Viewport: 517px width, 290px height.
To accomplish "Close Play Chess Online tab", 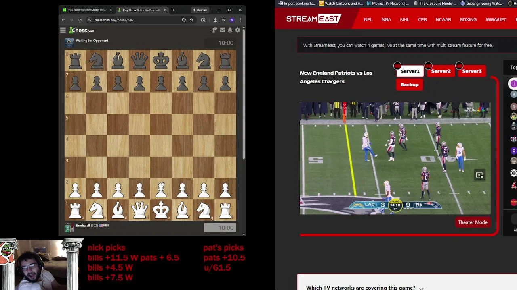I will 165,10.
